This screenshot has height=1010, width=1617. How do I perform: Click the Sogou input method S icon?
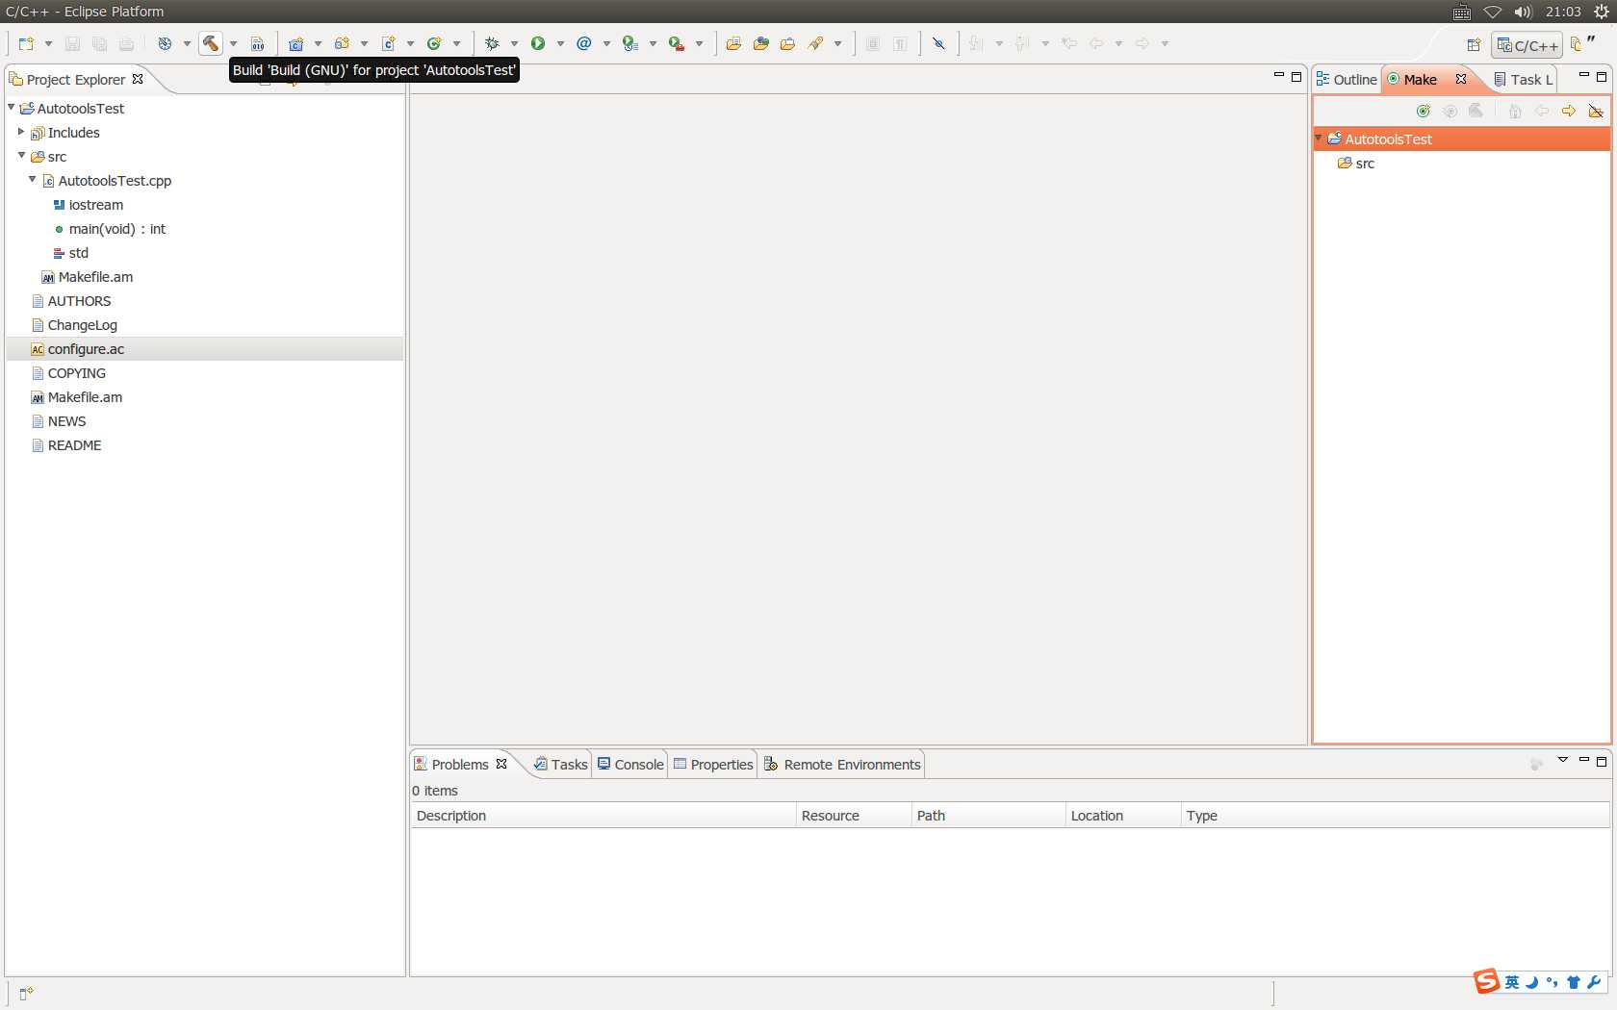1486,981
